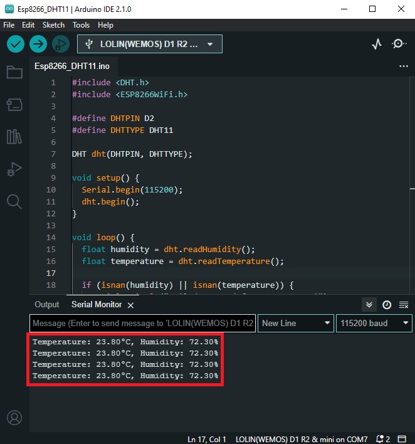Open the Sketchbook folder icon in the sidebar
The image size is (415, 444).
(x=14, y=72)
